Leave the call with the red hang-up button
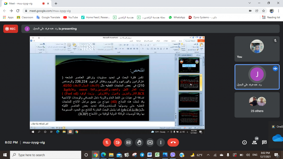283x159 pixels. pos(173,142)
